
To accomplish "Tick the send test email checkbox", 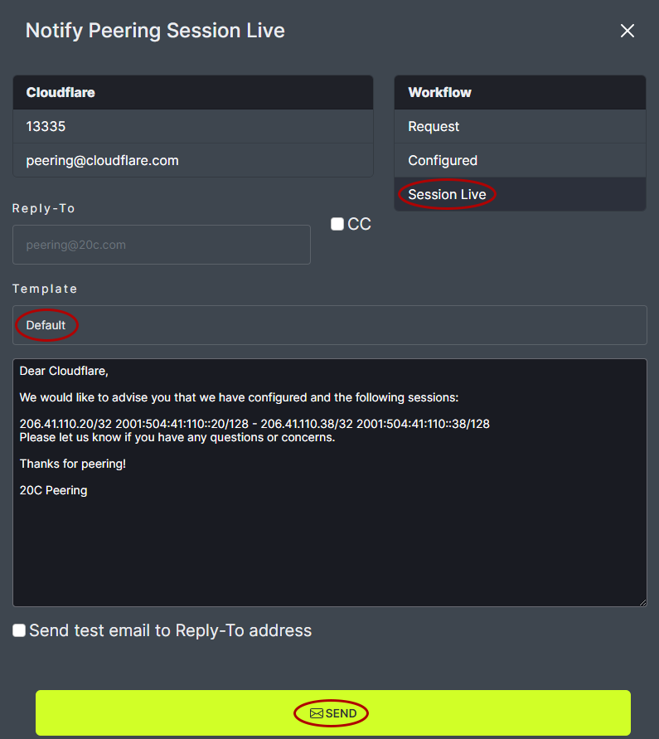I will click(19, 631).
